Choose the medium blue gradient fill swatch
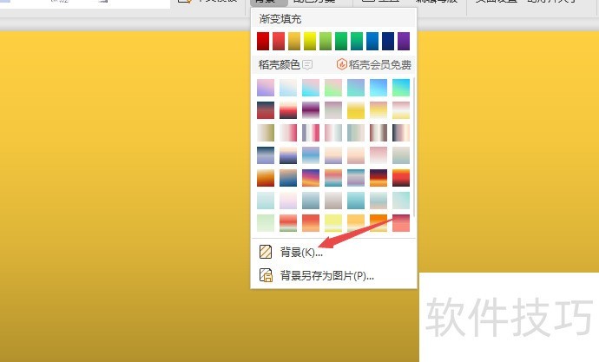 coord(372,42)
